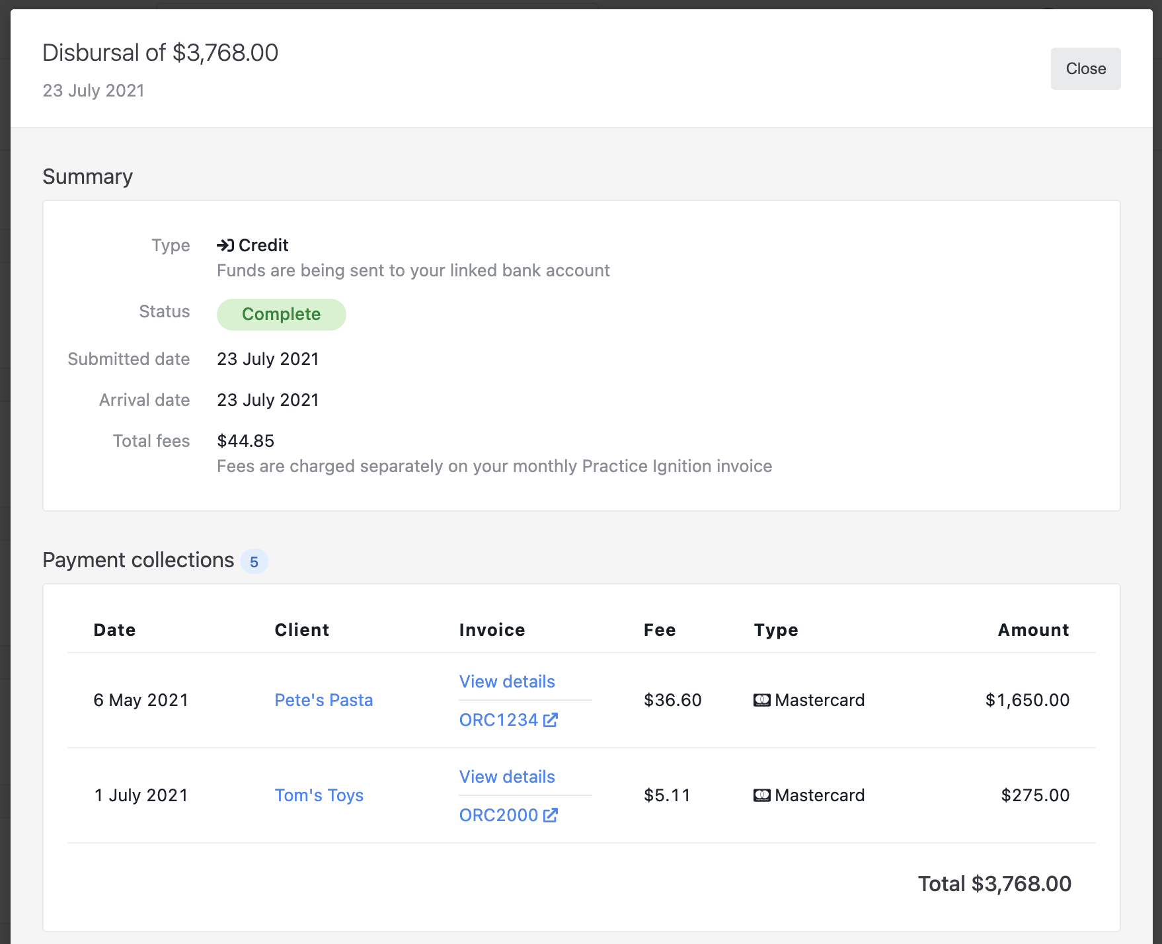The height and width of the screenshot is (944, 1162).
Task: Click the Total $3,768.00 at table bottom
Action: click(994, 884)
